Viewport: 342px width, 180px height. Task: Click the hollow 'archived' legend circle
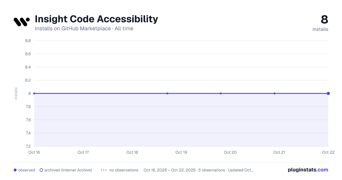(41, 170)
